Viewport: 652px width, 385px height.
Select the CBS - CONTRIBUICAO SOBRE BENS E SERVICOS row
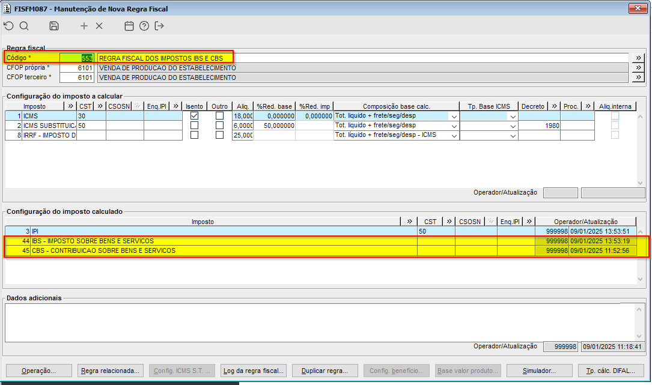click(320, 250)
